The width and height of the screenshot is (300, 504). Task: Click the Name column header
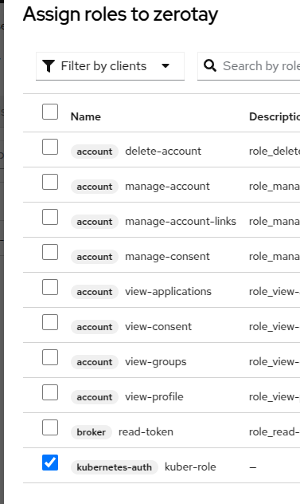coord(86,116)
